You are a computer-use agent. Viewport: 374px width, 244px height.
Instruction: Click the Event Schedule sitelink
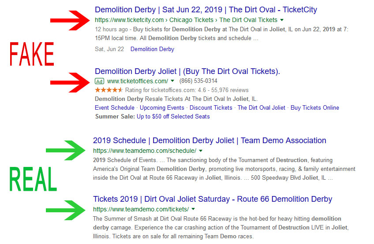click(115, 108)
